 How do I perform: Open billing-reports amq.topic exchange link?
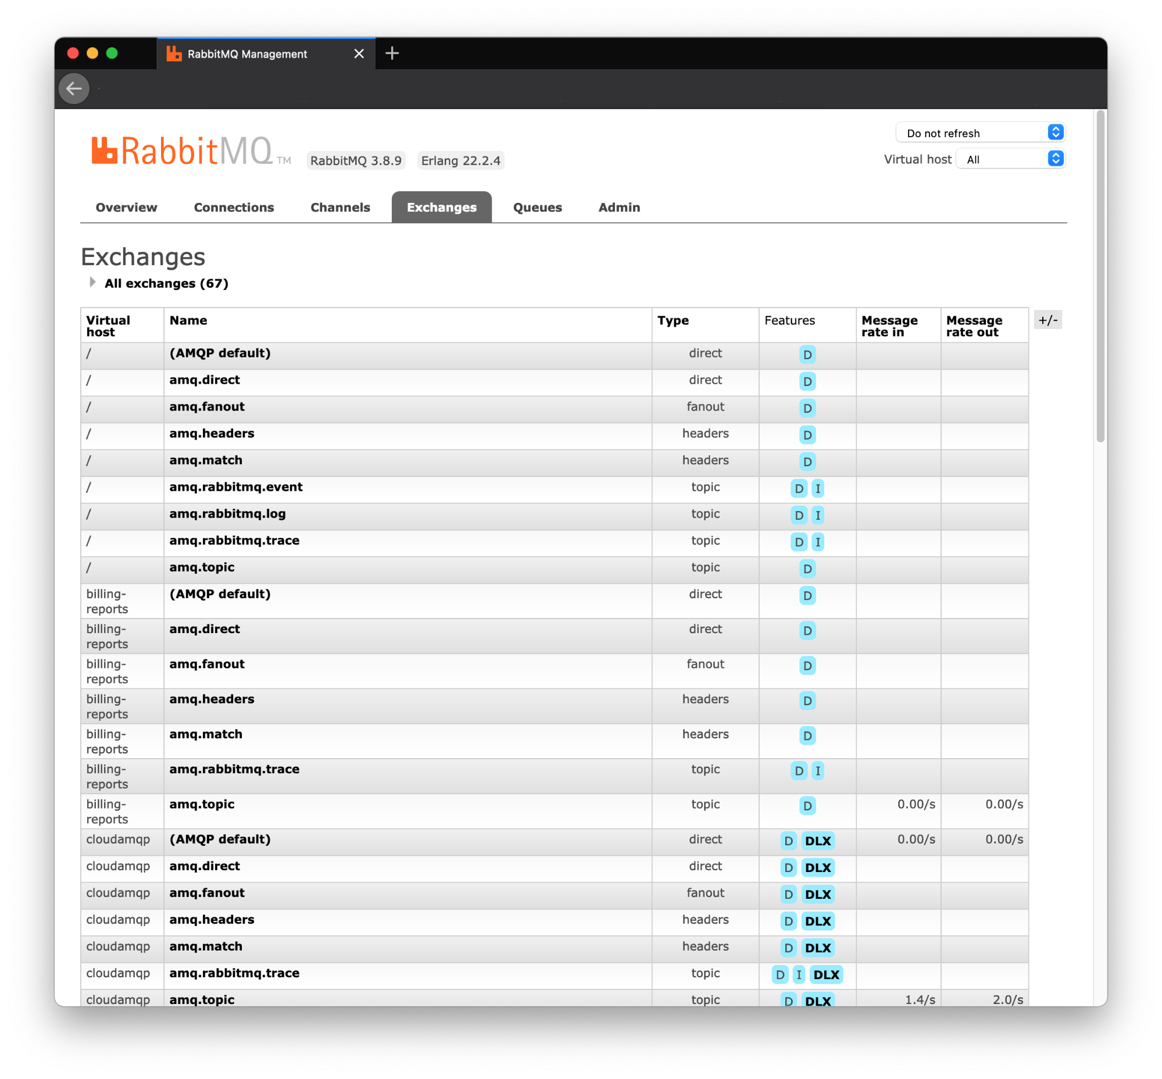(x=202, y=804)
